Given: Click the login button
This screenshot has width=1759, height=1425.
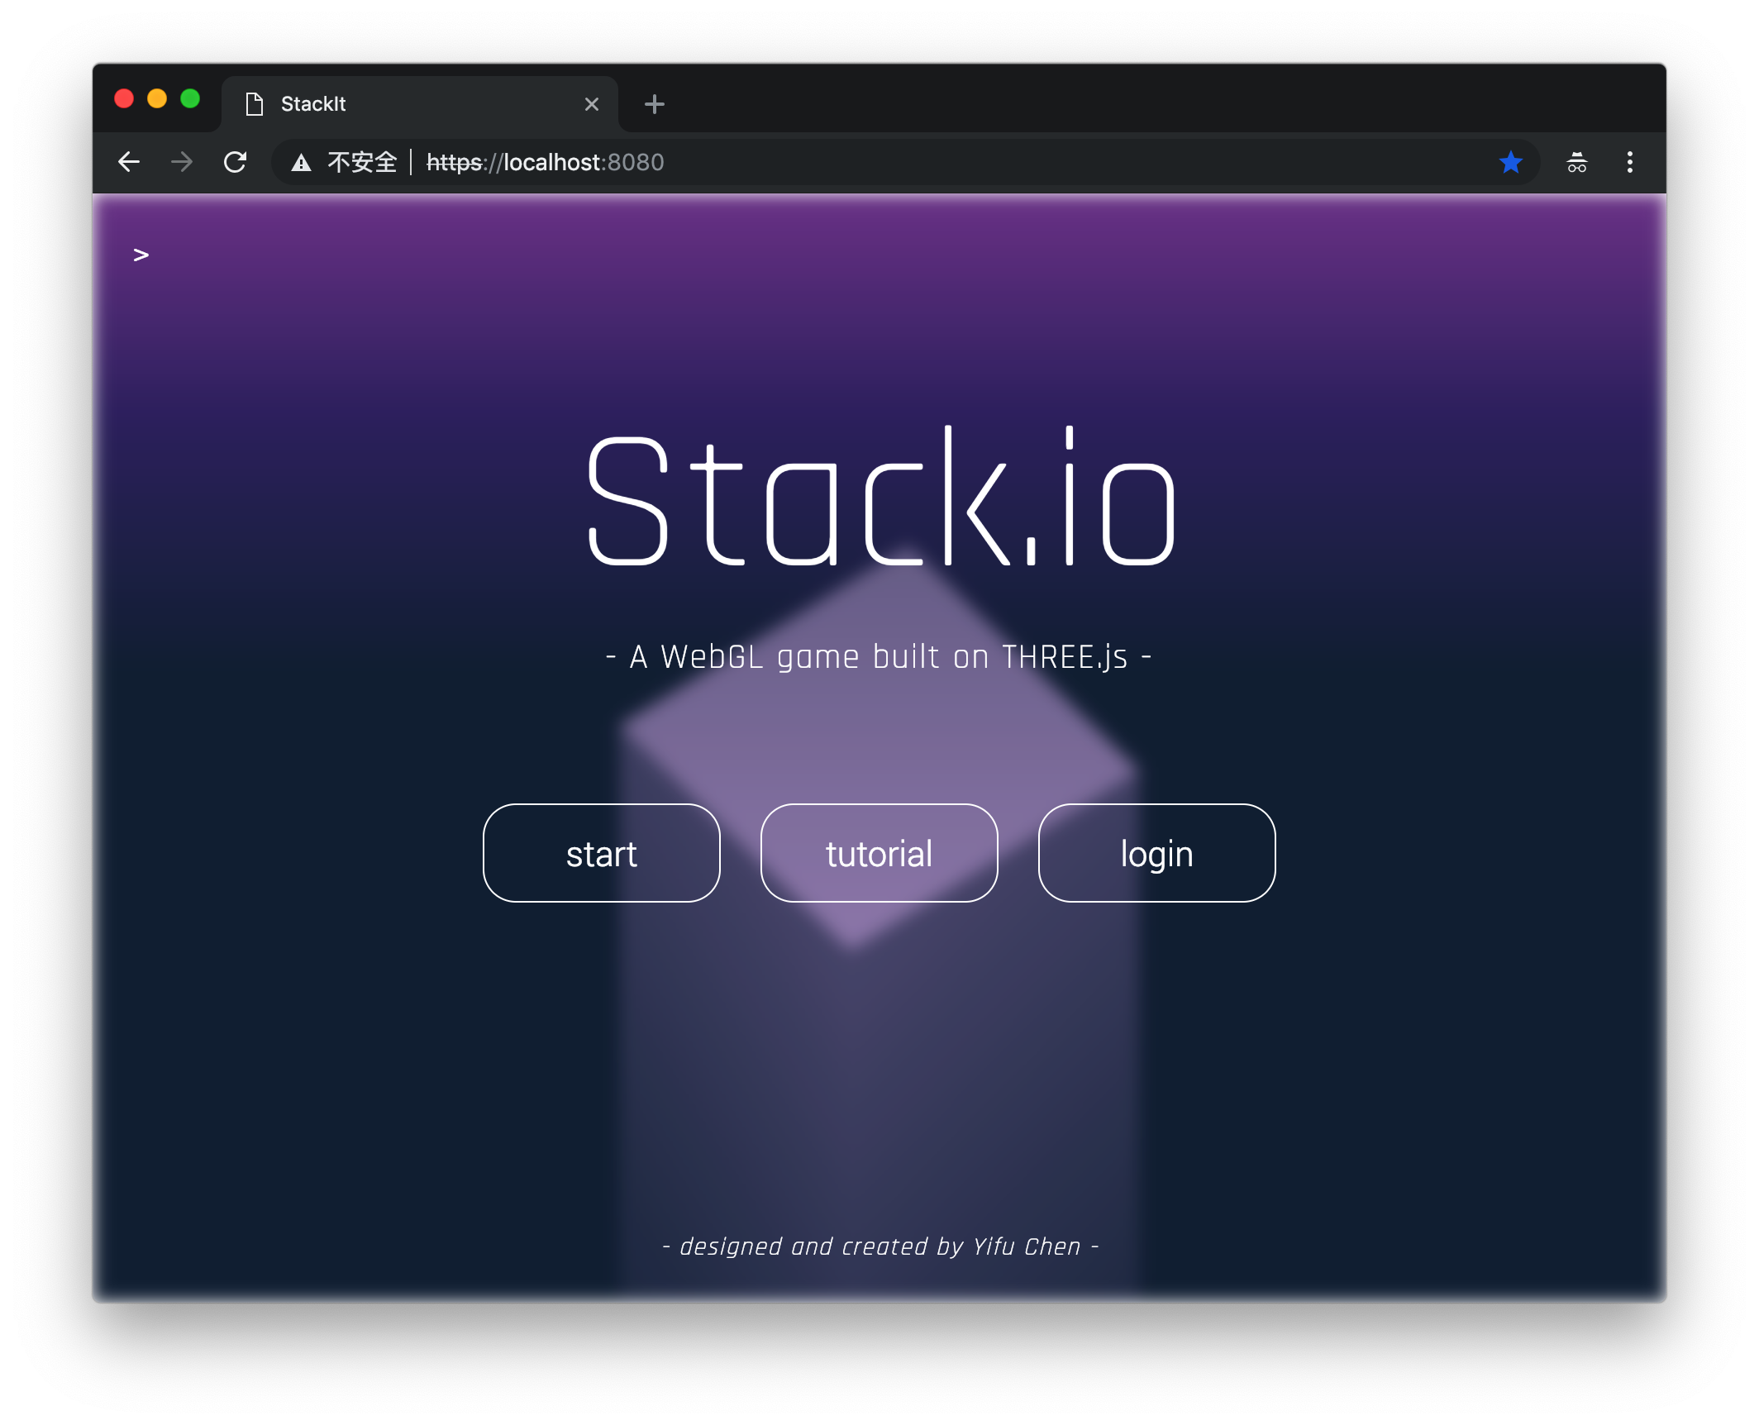Looking at the screenshot, I should pyautogui.click(x=1156, y=853).
